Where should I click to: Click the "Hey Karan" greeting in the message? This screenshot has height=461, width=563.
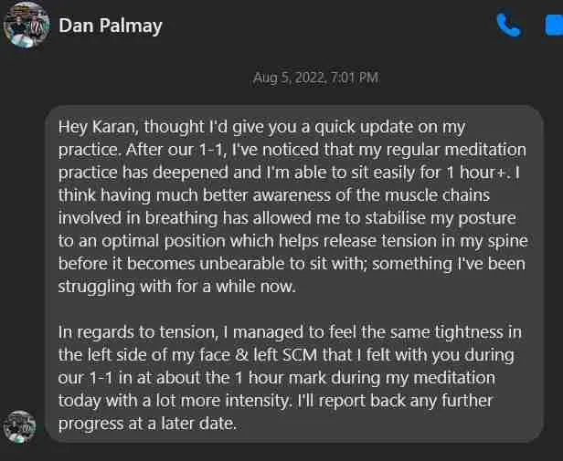click(x=98, y=127)
